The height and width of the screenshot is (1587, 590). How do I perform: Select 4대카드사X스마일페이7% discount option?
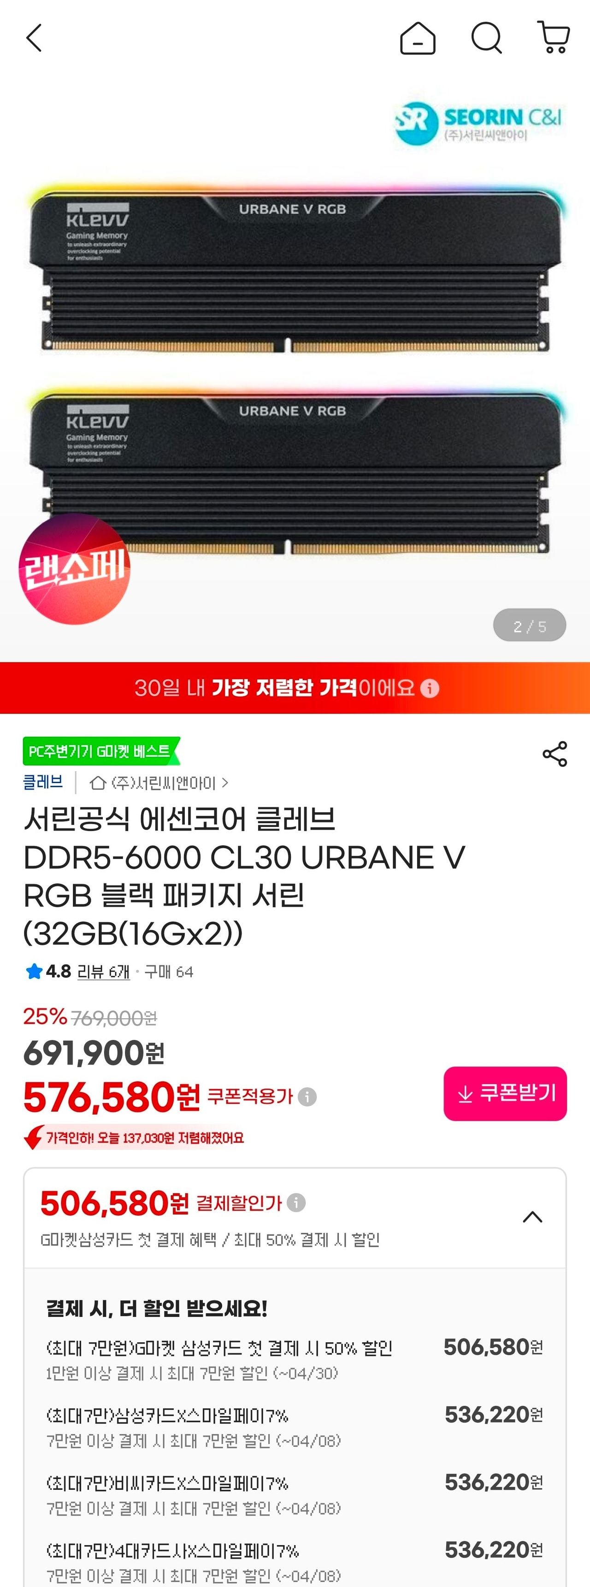[x=295, y=1563]
